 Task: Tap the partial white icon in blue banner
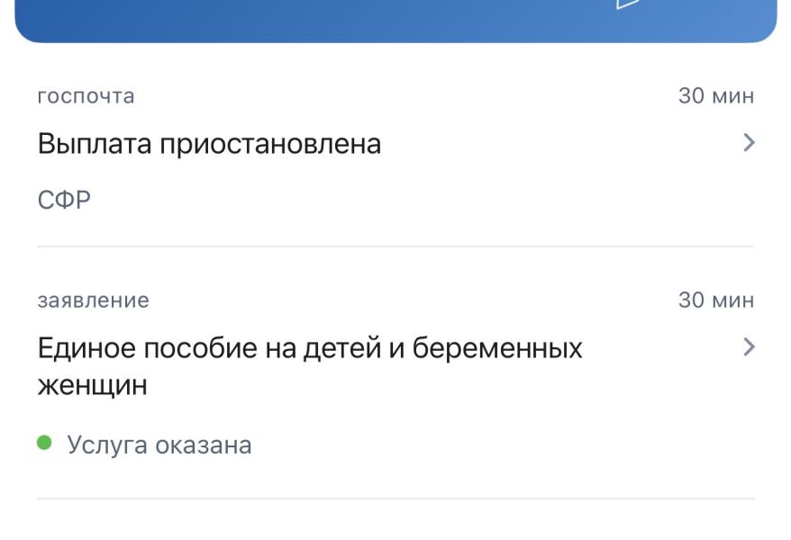pyautogui.click(x=628, y=4)
